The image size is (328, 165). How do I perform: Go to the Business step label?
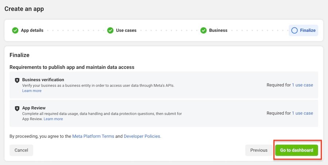tap(218, 31)
